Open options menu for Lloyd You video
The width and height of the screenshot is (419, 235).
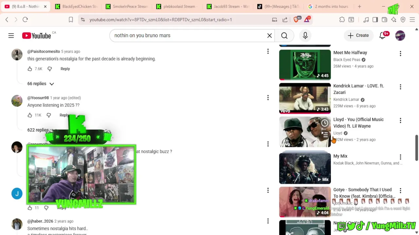click(400, 120)
